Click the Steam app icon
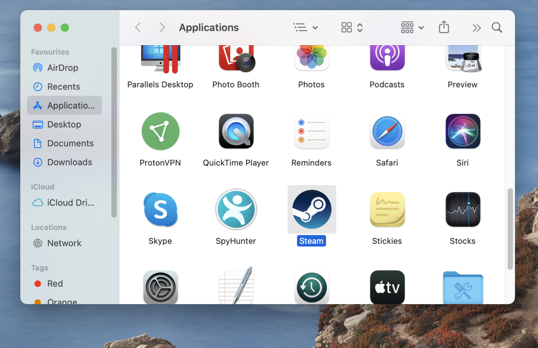This screenshot has height=348, width=538. click(x=312, y=209)
